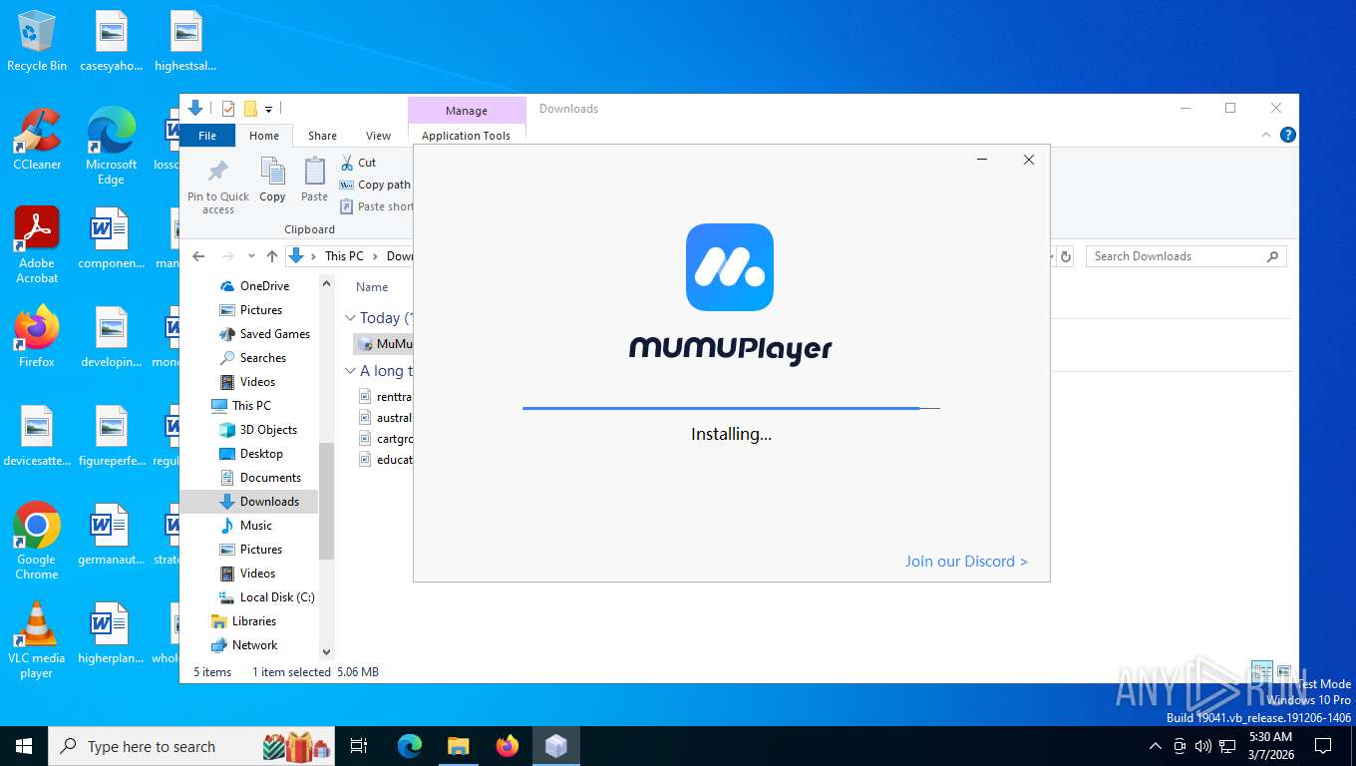The height and width of the screenshot is (766, 1356).
Task: Collapse the A long time ago group
Action: coord(350,371)
